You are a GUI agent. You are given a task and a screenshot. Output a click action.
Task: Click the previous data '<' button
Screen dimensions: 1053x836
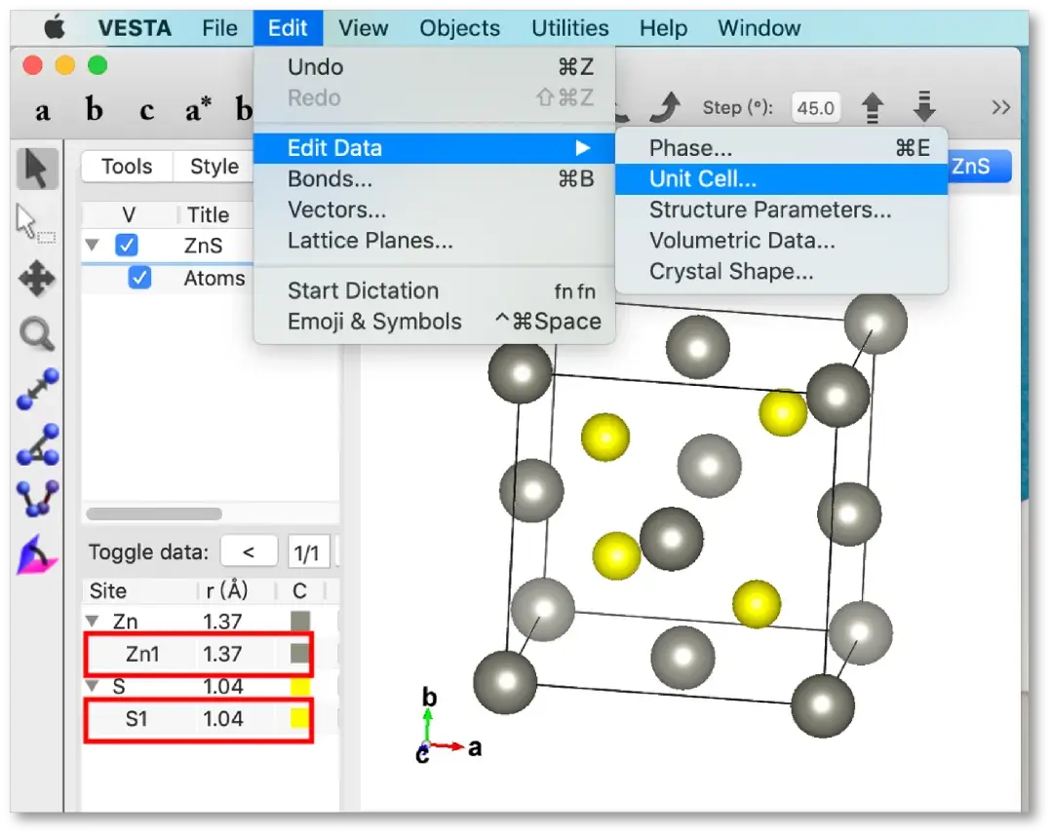point(249,552)
